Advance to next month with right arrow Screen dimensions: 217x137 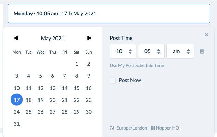89,38
